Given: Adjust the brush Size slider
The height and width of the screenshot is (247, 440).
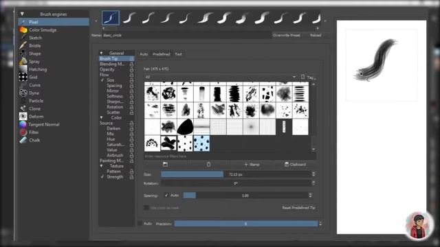Looking at the screenshot, I should pos(236,174).
